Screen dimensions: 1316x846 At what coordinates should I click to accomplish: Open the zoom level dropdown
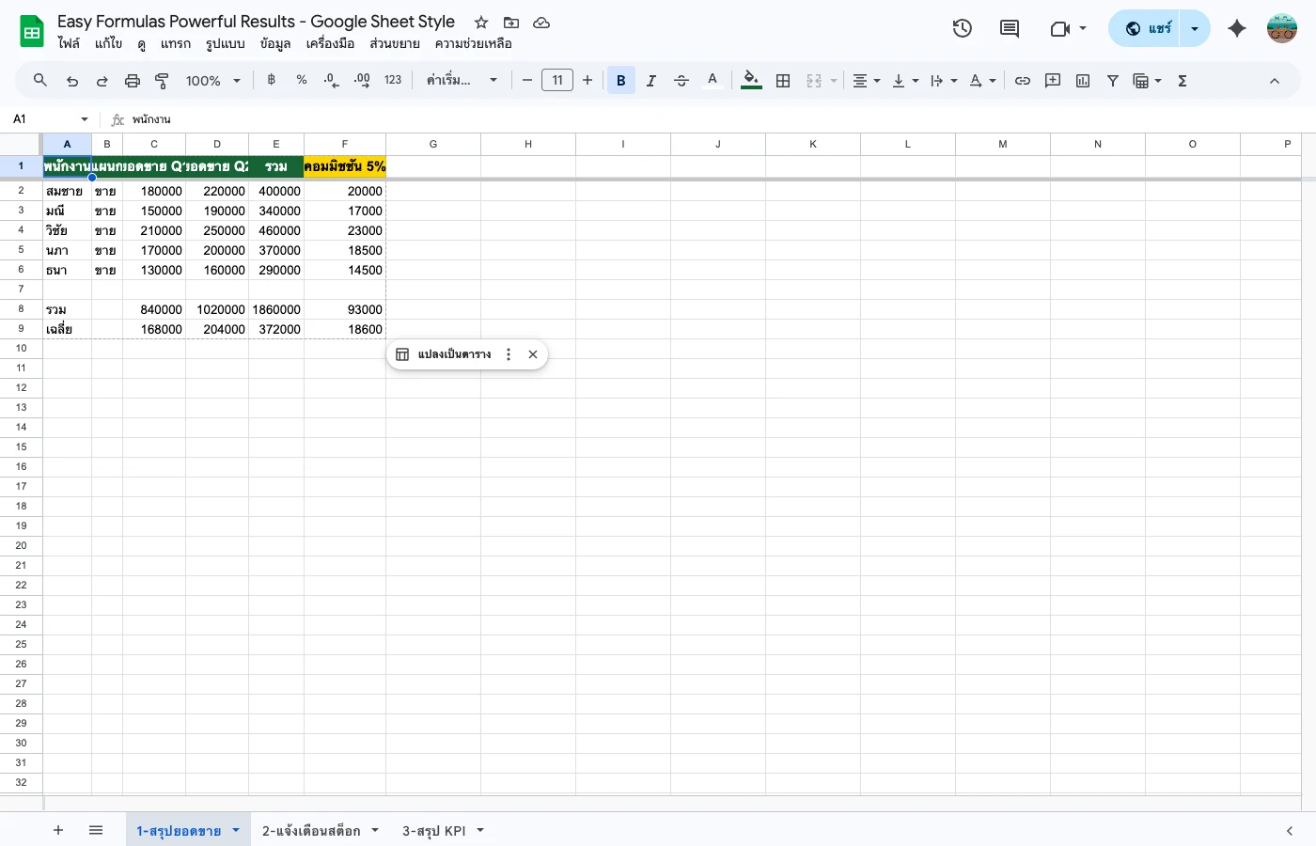pos(211,80)
